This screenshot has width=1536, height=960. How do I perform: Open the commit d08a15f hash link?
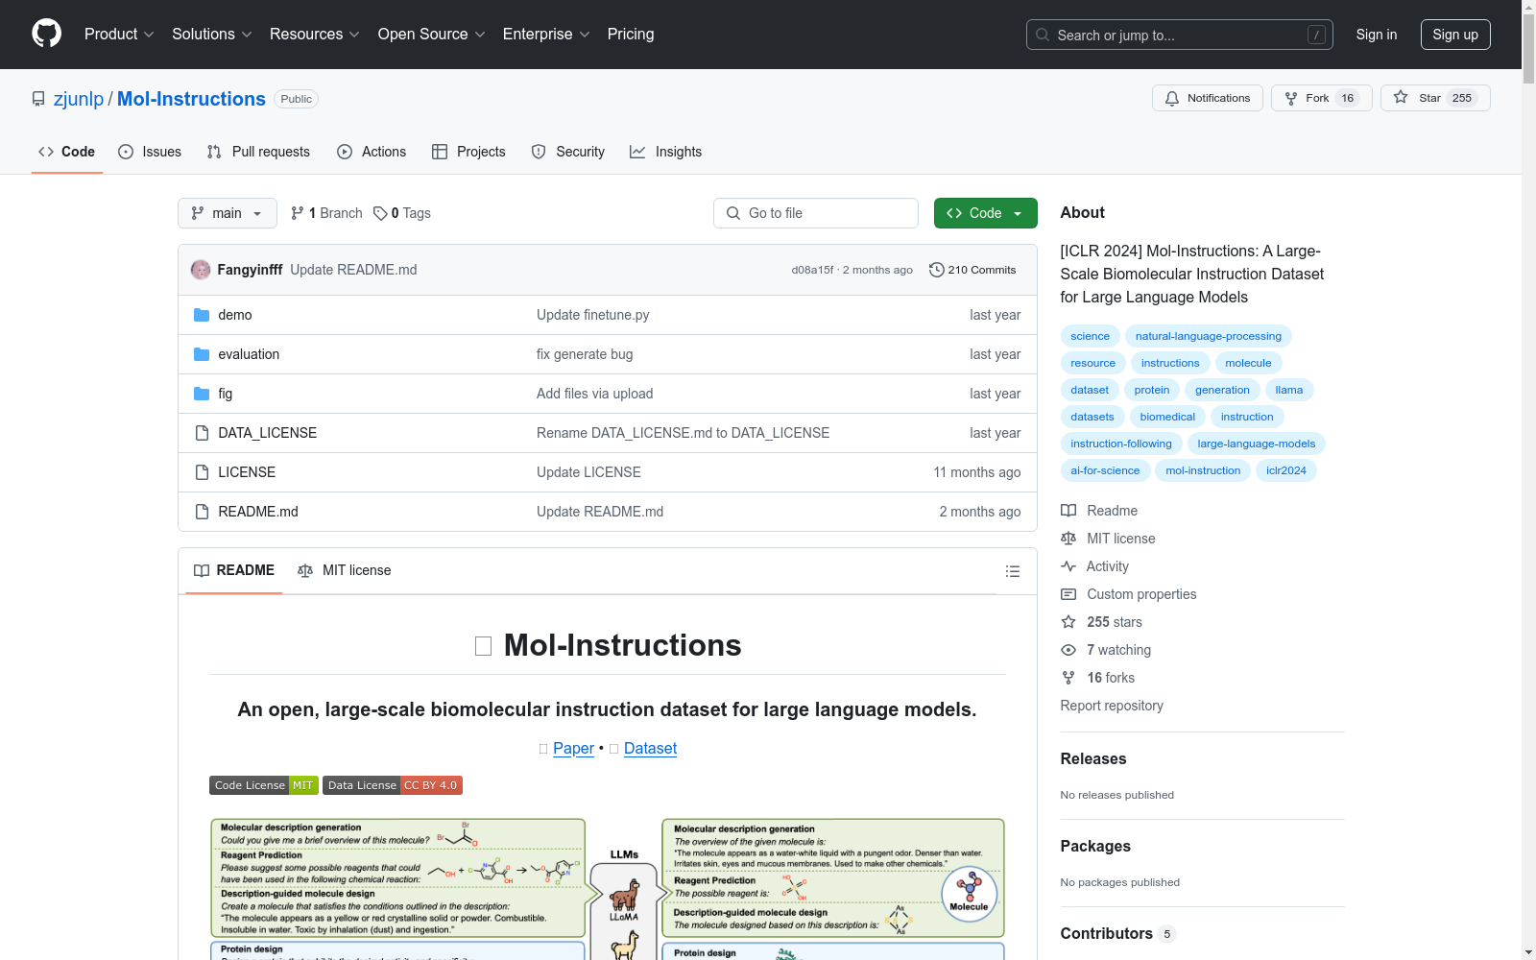[812, 270]
